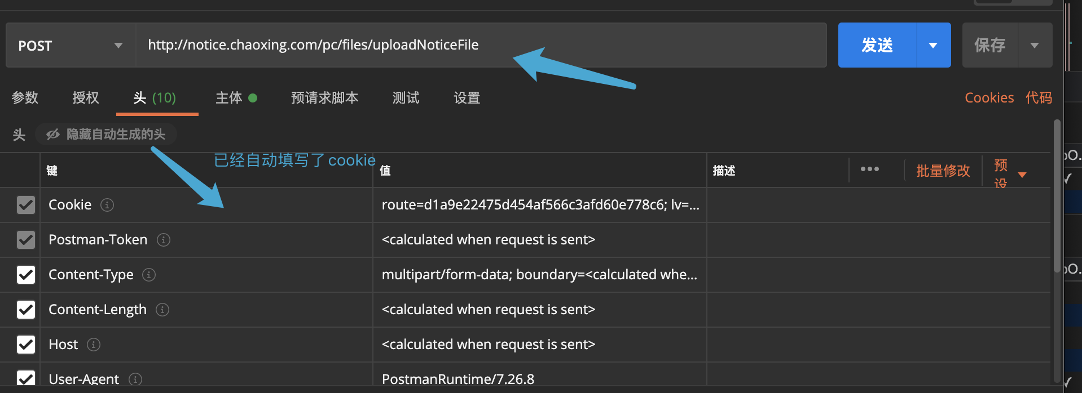Viewport: 1082px width, 393px height.
Task: Click the info icon next to Cookie
Action: (107, 205)
